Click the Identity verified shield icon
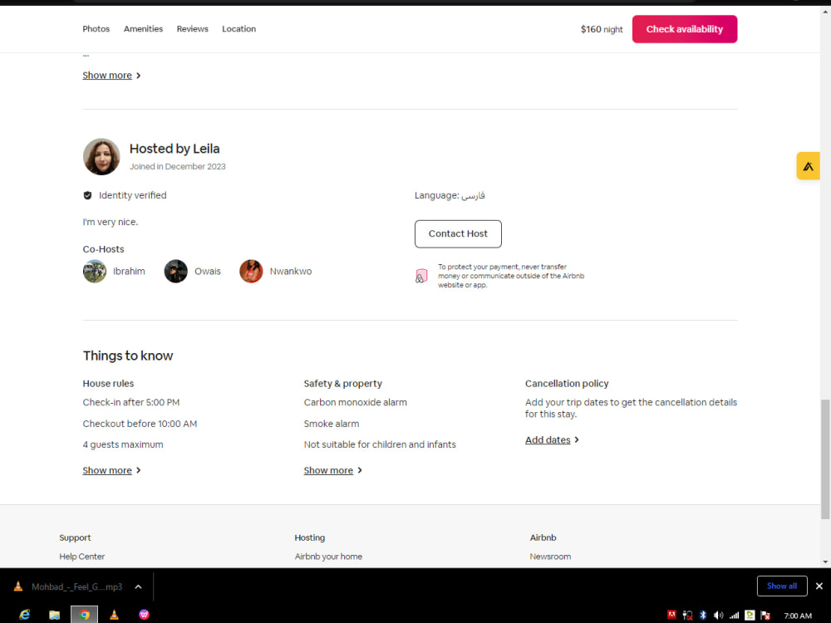This screenshot has height=623, width=831. click(x=87, y=195)
